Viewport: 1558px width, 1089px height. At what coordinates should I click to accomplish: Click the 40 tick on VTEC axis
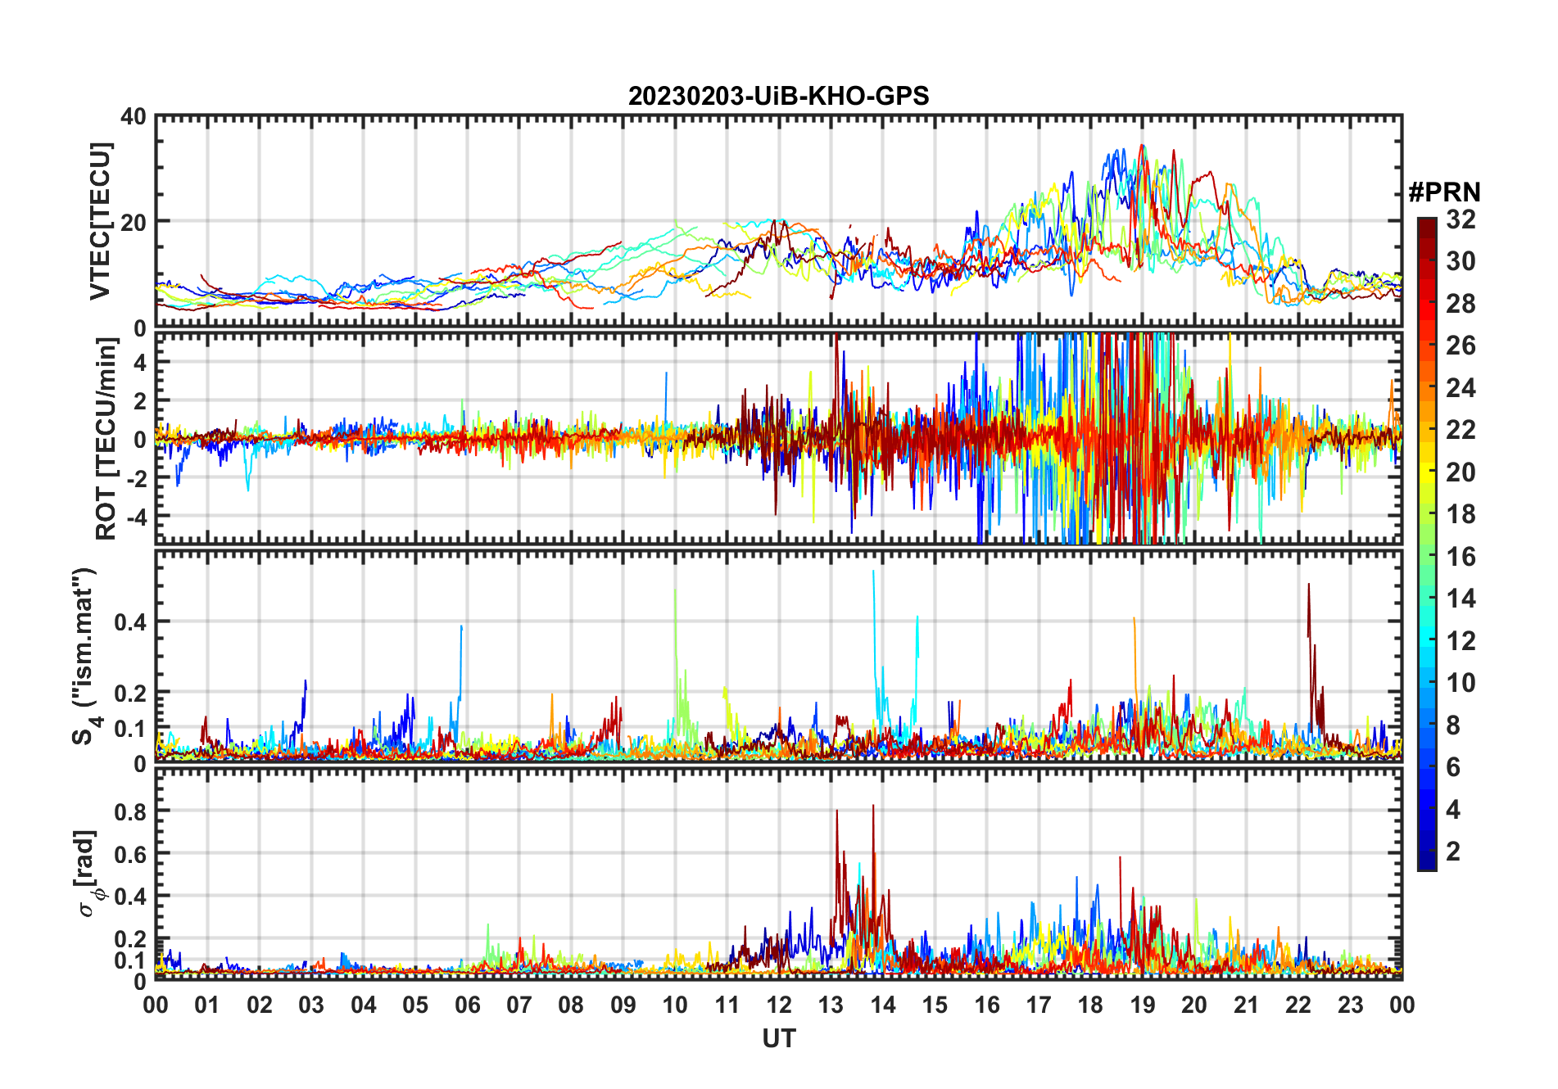134,116
